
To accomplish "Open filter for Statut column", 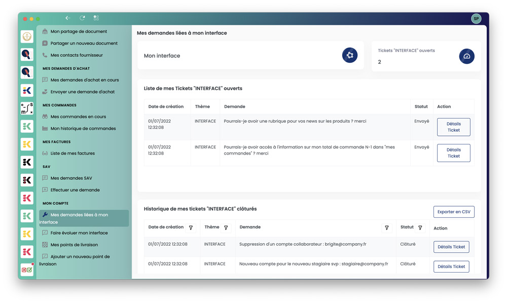I will coord(420,228).
